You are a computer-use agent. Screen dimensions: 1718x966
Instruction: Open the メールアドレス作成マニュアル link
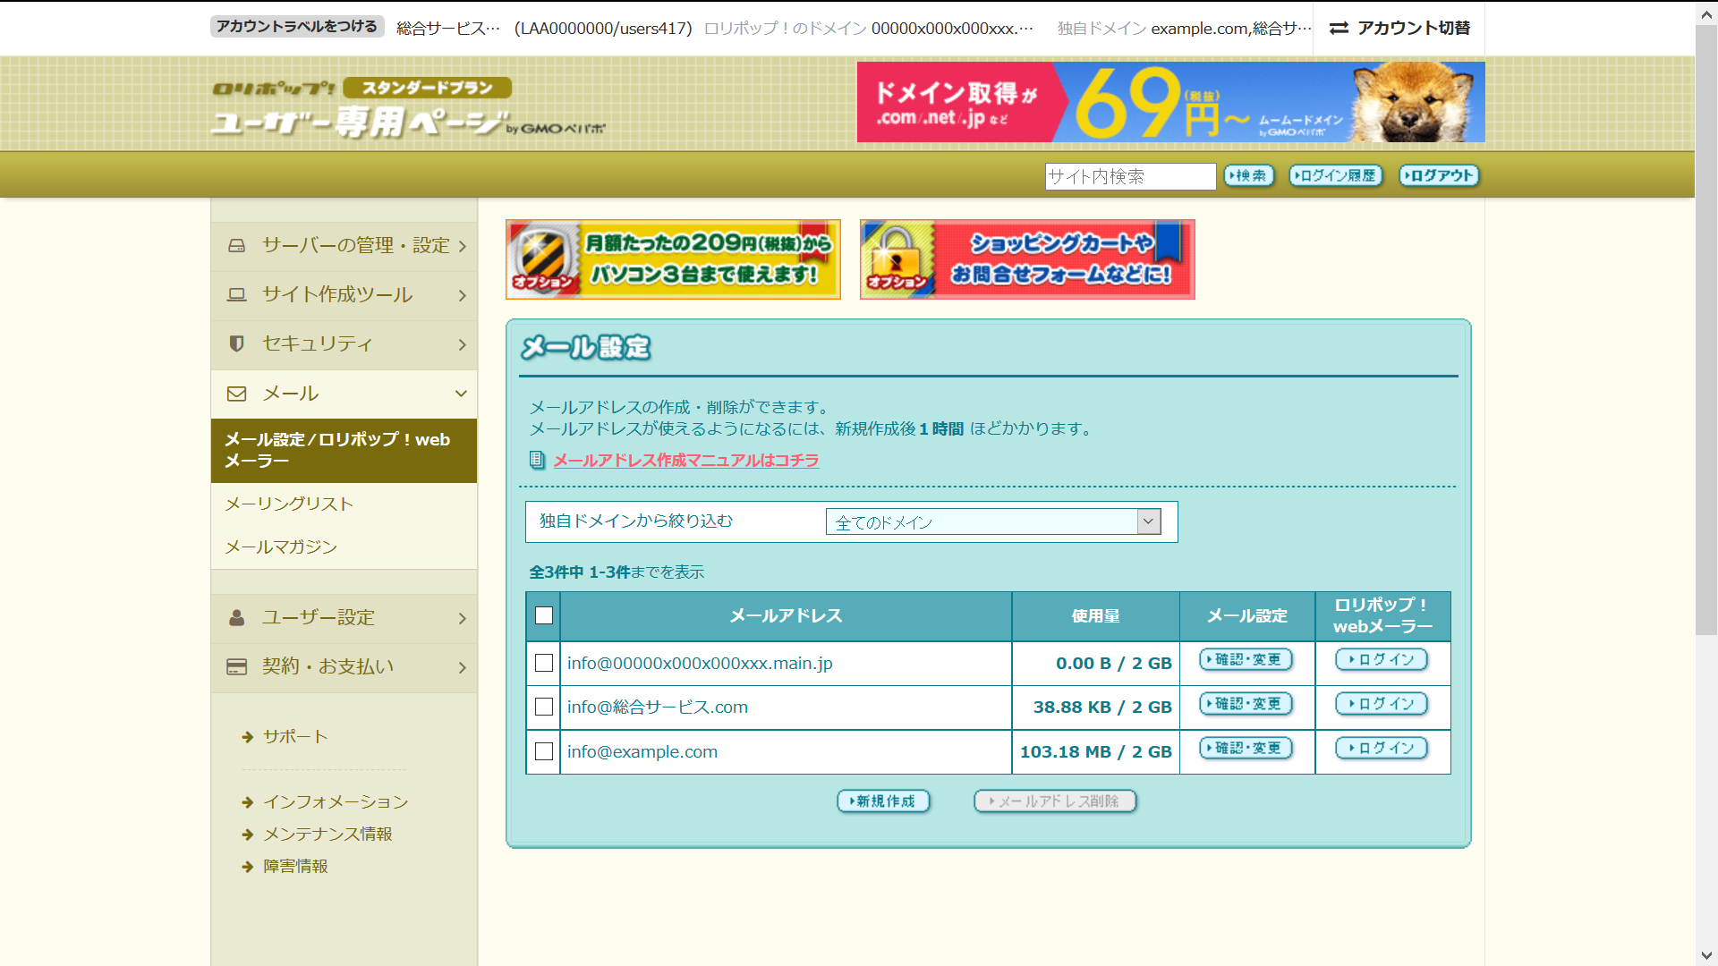pyautogui.click(x=685, y=460)
